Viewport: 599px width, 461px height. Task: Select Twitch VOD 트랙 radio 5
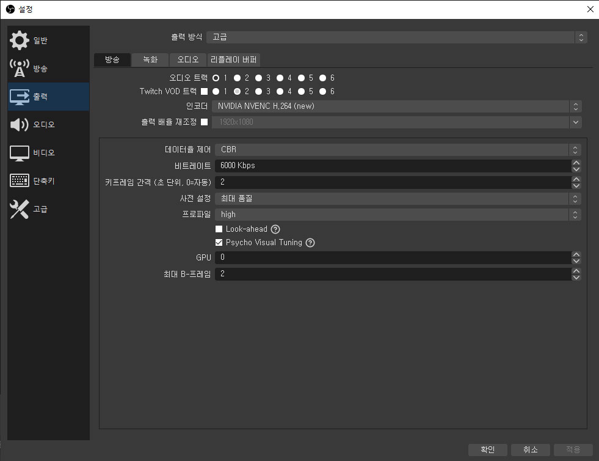pyautogui.click(x=302, y=92)
